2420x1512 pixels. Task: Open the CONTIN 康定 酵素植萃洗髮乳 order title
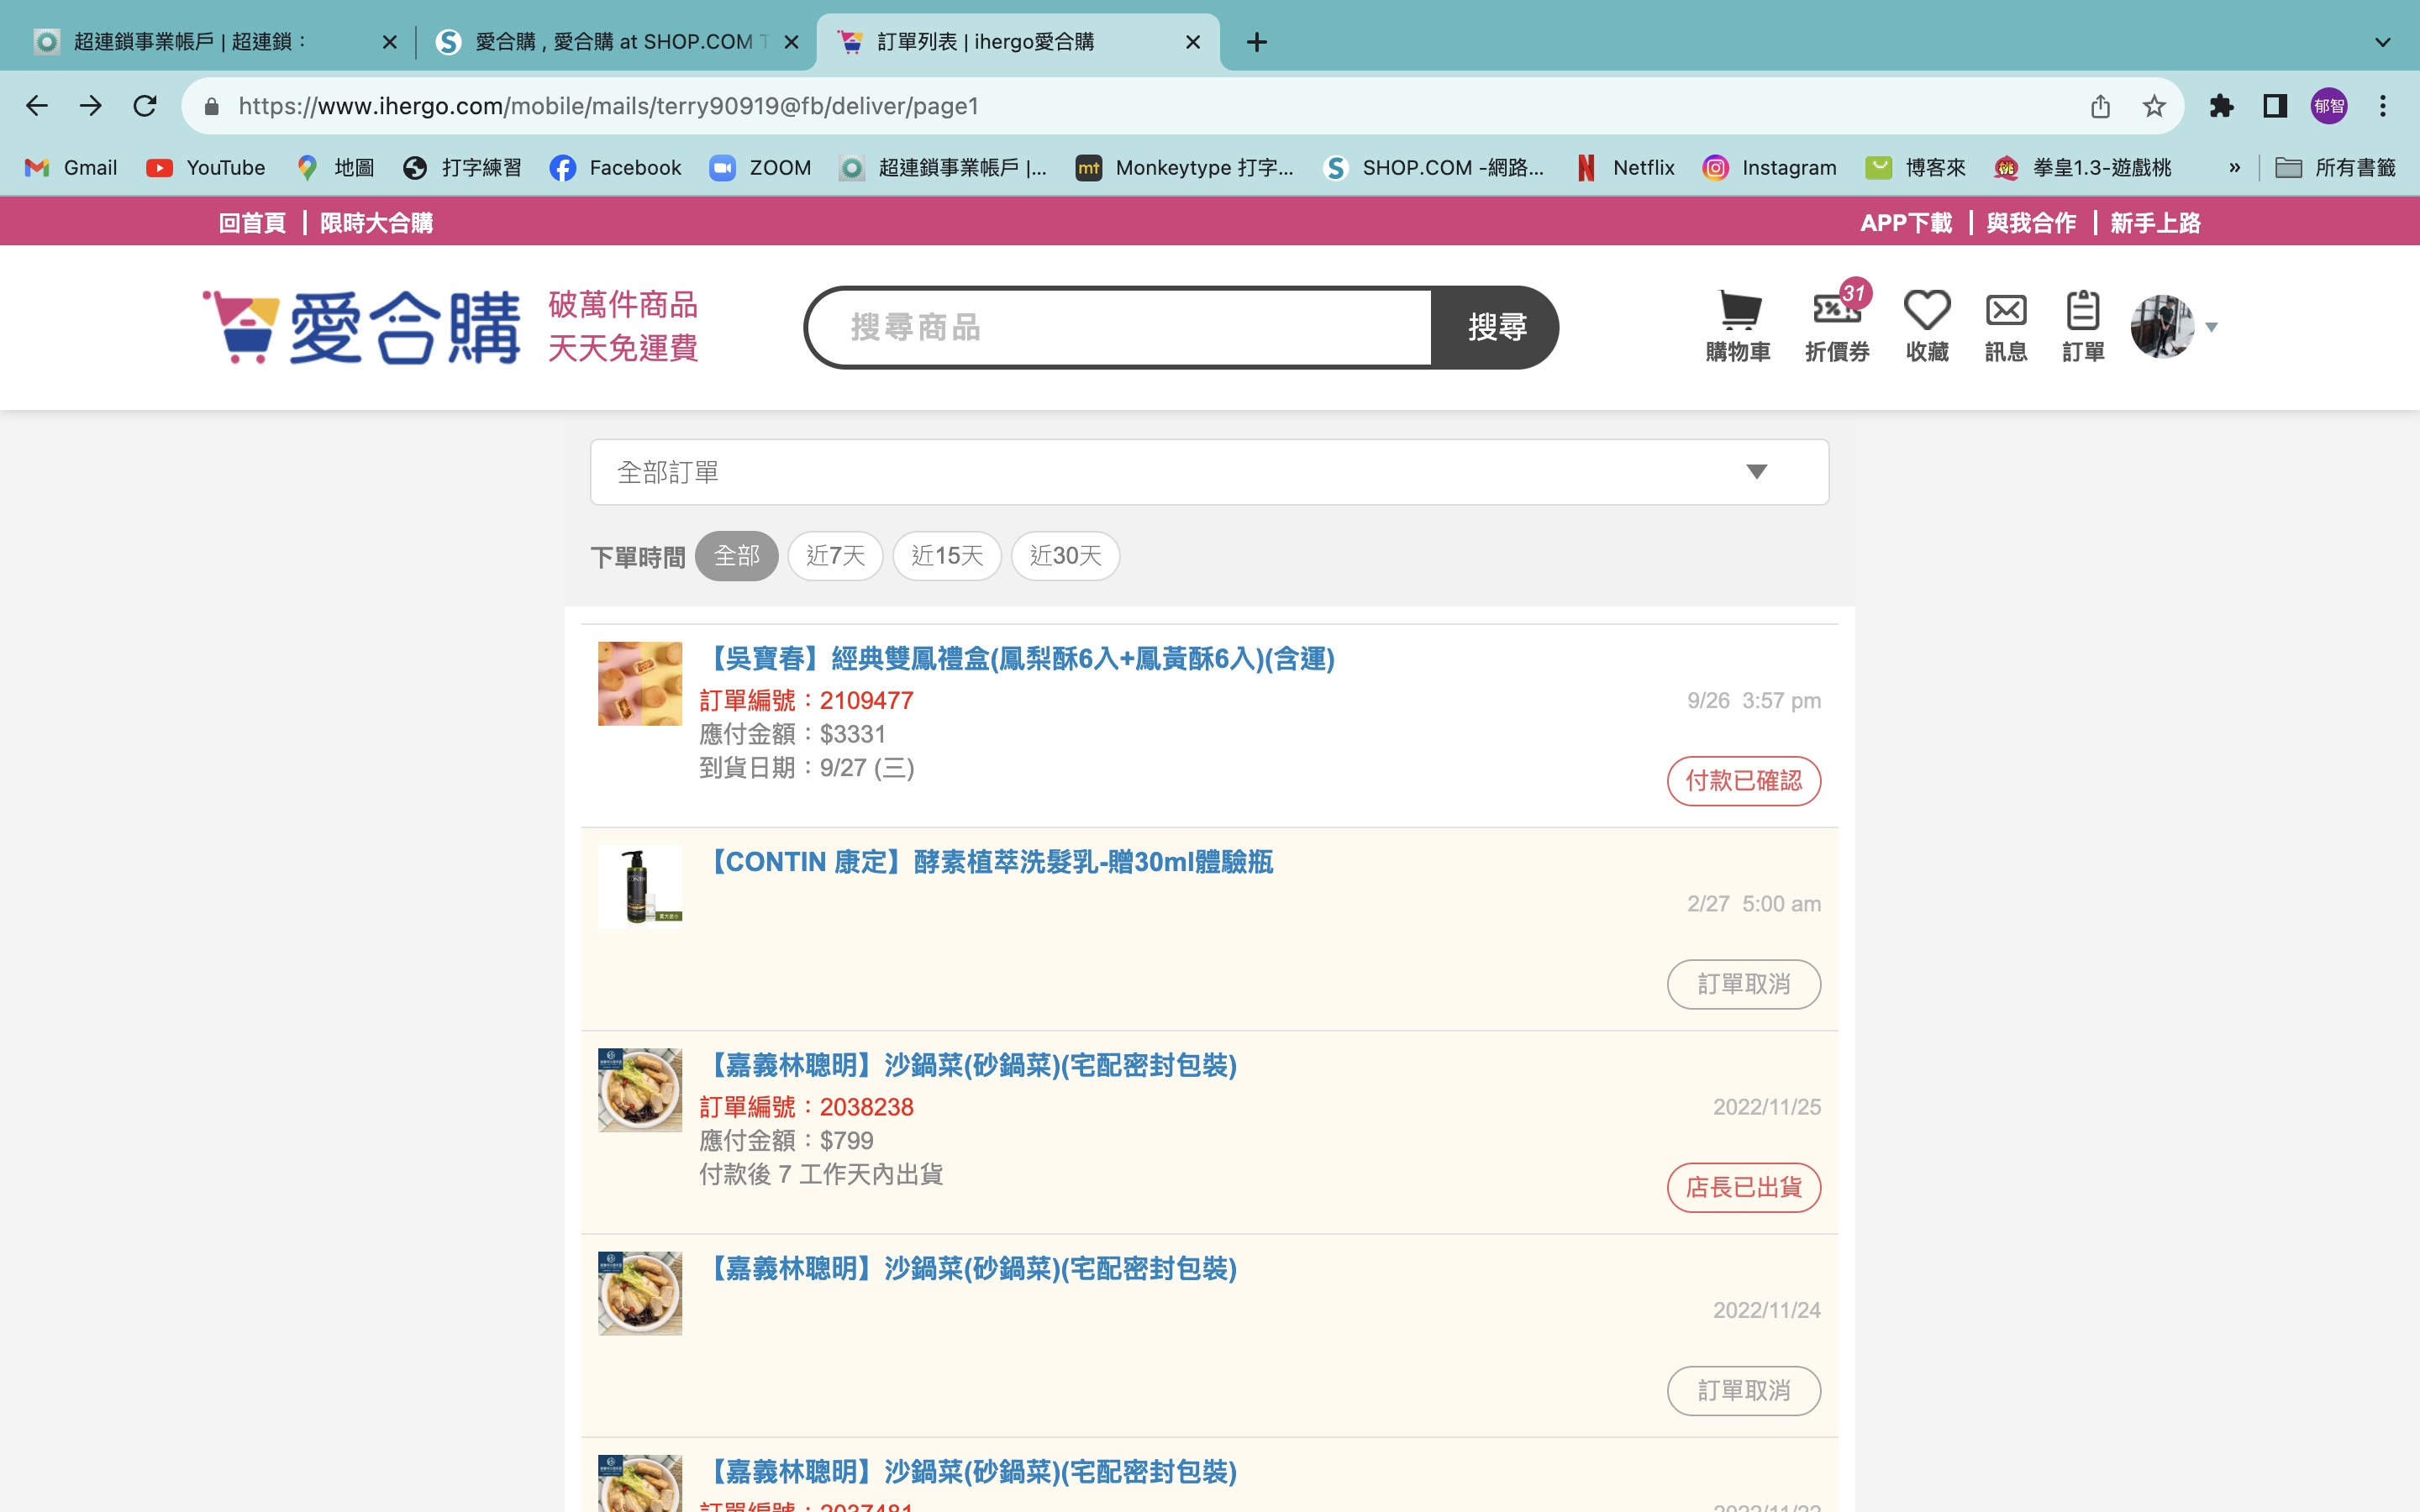point(987,862)
